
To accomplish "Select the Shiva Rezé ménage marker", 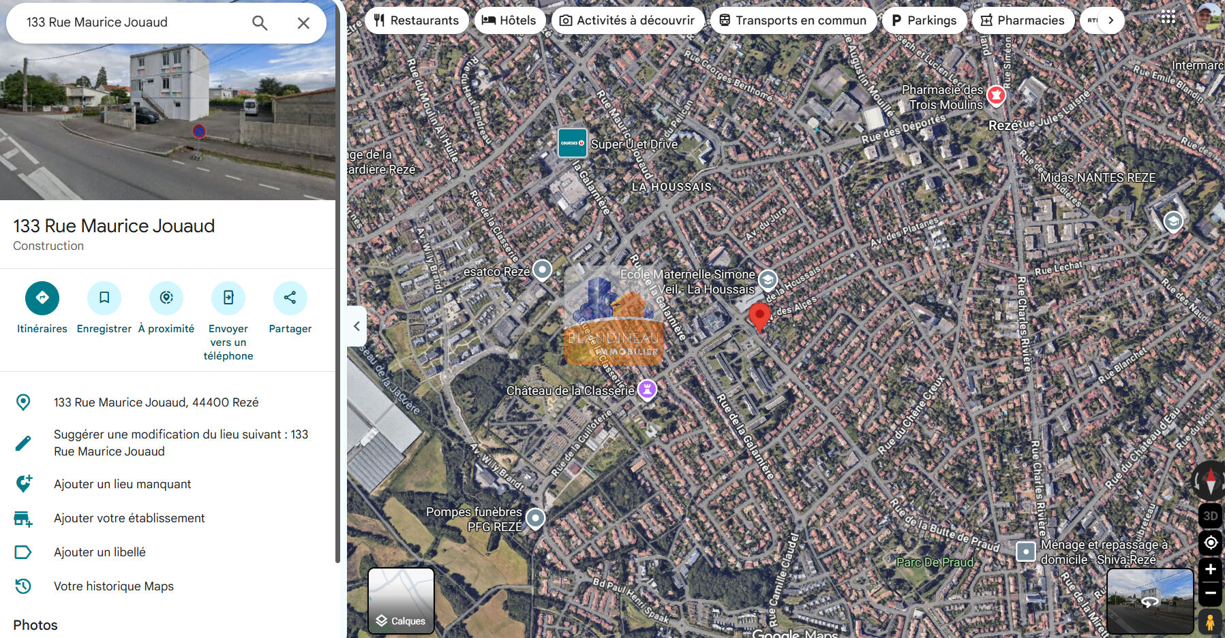I will coord(1026,551).
